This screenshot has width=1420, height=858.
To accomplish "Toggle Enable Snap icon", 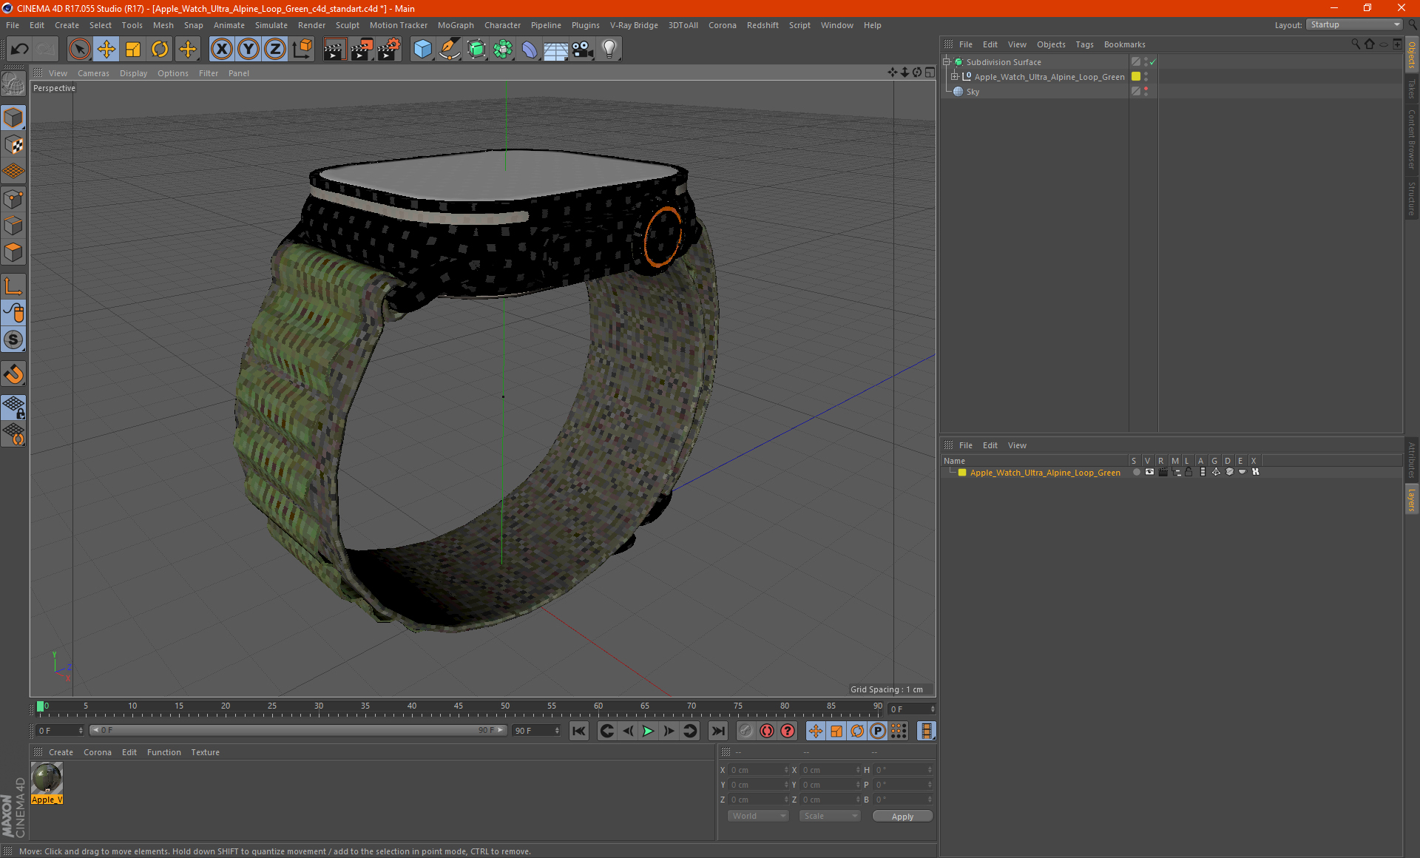I will 13,340.
